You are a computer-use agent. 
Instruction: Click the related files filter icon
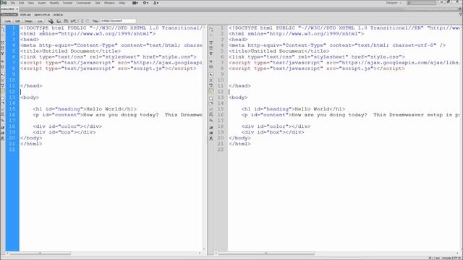[460, 14]
